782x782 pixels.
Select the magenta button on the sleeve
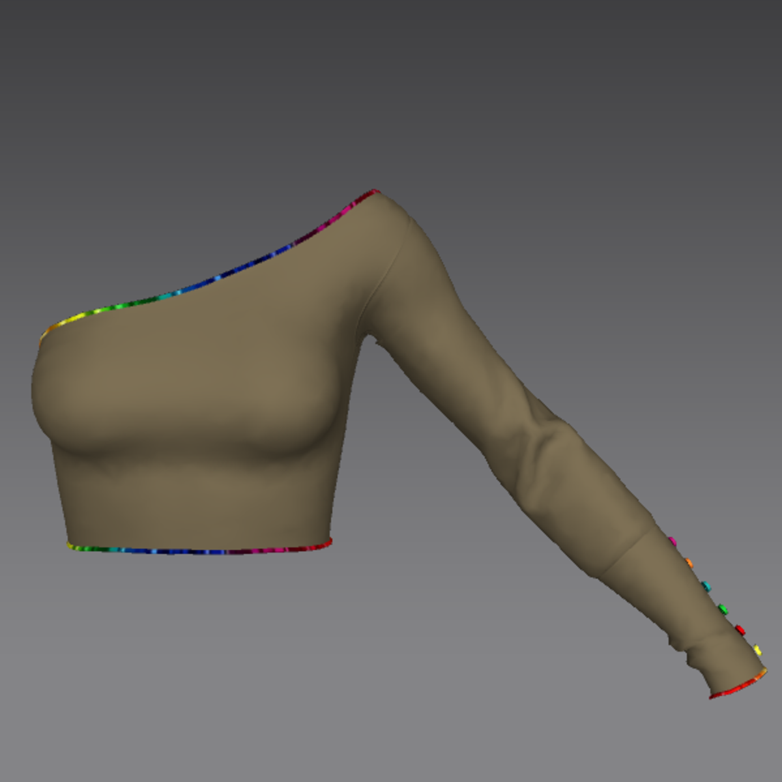[671, 541]
